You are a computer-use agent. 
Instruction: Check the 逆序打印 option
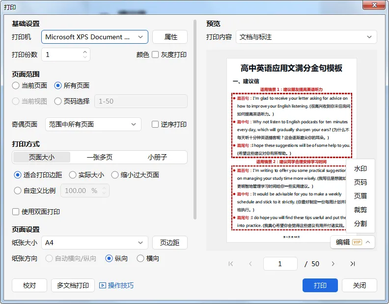click(155, 124)
